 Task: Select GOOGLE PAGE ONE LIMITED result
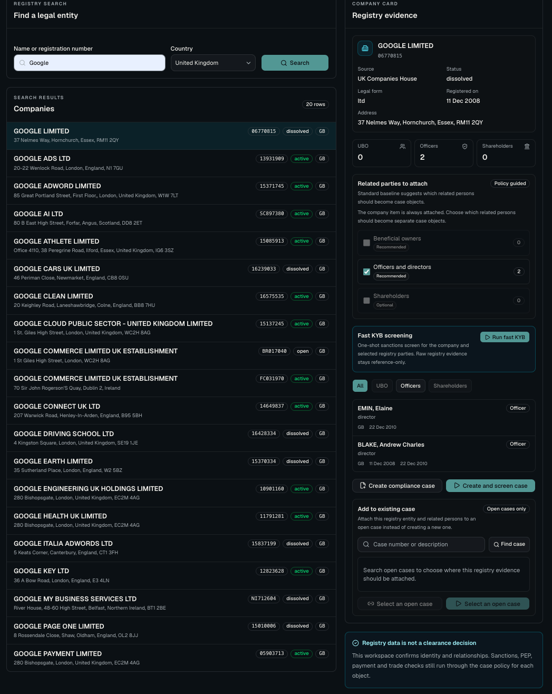pyautogui.click(x=171, y=631)
